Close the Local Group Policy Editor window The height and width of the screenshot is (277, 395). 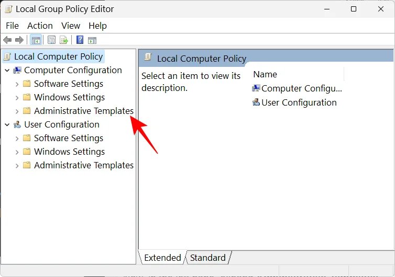pyautogui.click(x=381, y=9)
